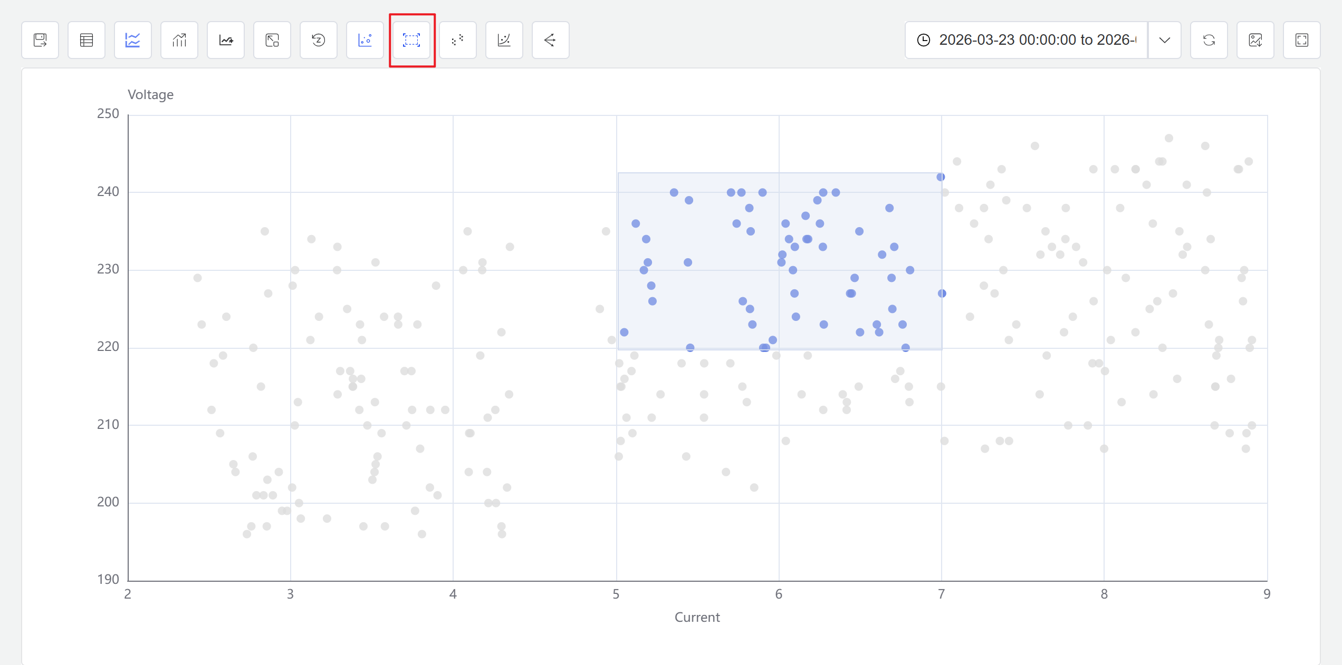Screen dimensions: 1342x665
Task: Click the clock icon in the time picker
Action: (x=924, y=39)
